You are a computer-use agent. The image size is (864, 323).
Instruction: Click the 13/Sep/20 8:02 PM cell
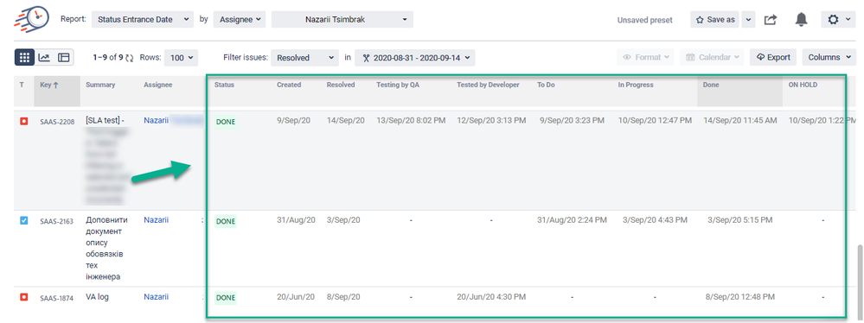(411, 120)
